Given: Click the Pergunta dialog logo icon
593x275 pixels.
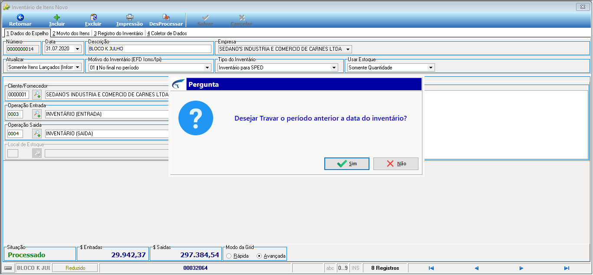Looking at the screenshot, I should pyautogui.click(x=178, y=84).
